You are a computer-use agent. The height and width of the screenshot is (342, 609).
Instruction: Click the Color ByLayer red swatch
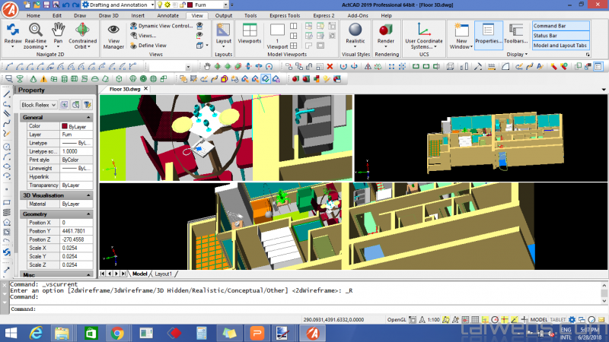pos(65,126)
